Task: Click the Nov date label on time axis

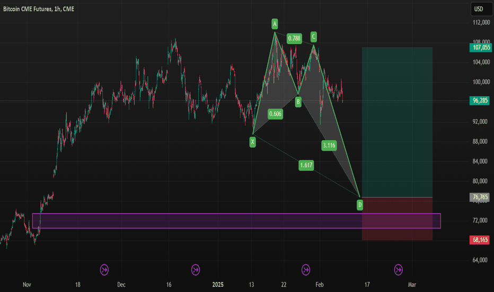Action: click(27, 285)
